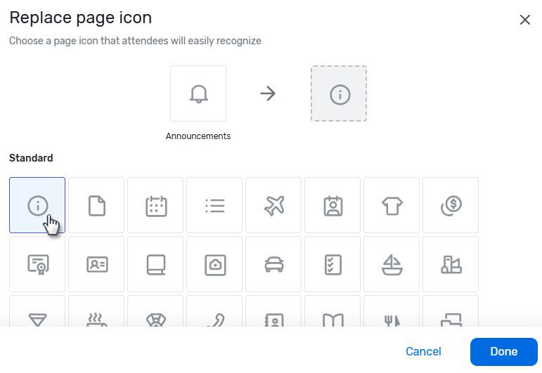Image resolution: width=542 pixels, height=373 pixels.
Task: Choose the blank document page icon
Action: pos(96,205)
